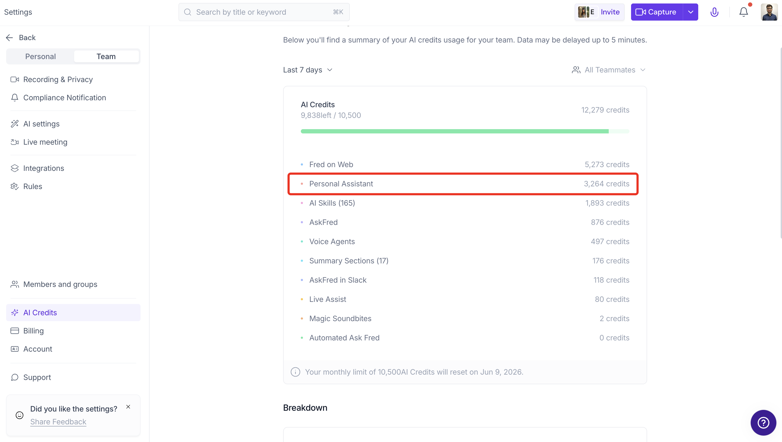Select the Magic Soundbites row
The height and width of the screenshot is (442, 782).
click(465, 319)
